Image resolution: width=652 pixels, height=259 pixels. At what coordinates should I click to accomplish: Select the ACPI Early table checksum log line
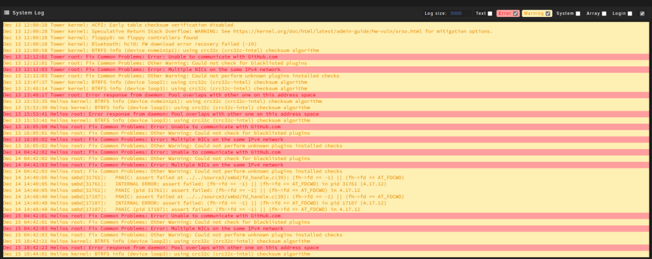tap(325, 25)
